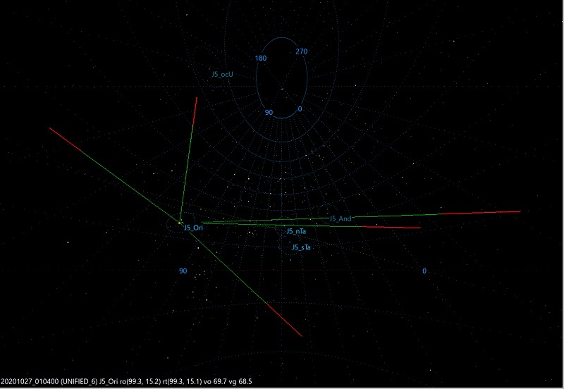Click red tip of lower-right diagonal track
Screen dimensions: 564x389
[x=289, y=325]
